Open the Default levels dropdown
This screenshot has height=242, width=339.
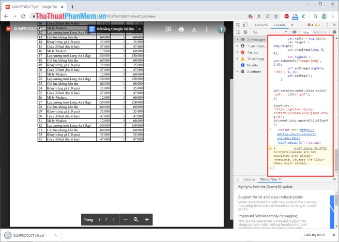tap(320, 32)
